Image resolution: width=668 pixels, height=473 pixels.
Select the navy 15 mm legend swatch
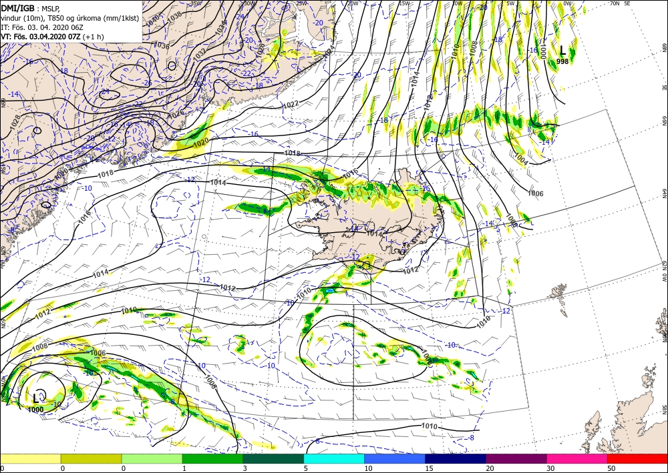coord(456,458)
